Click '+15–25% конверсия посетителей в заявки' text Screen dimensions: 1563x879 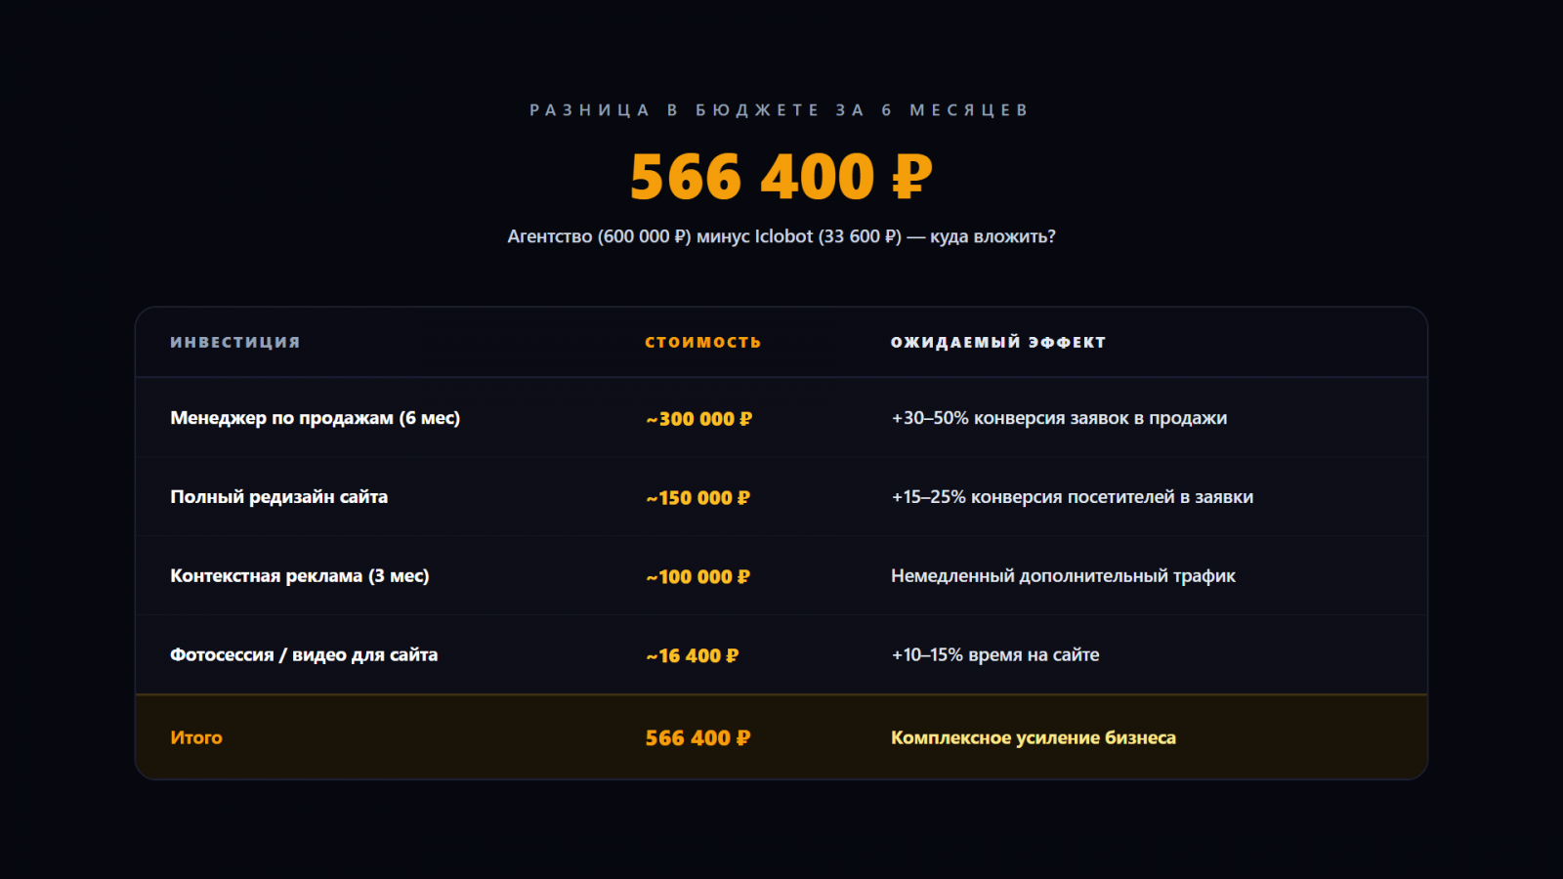pyautogui.click(x=1072, y=497)
